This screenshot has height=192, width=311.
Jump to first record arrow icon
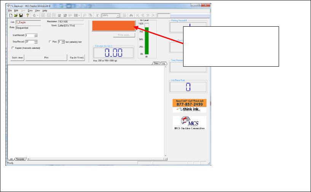(x=138, y=15)
